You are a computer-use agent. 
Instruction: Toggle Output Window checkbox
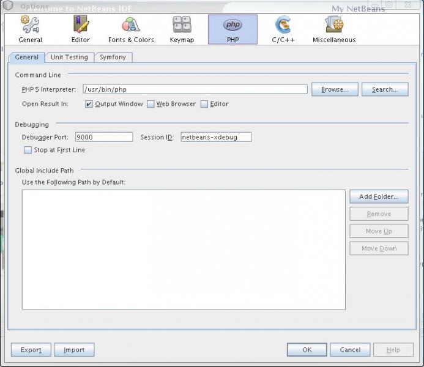[x=89, y=104]
